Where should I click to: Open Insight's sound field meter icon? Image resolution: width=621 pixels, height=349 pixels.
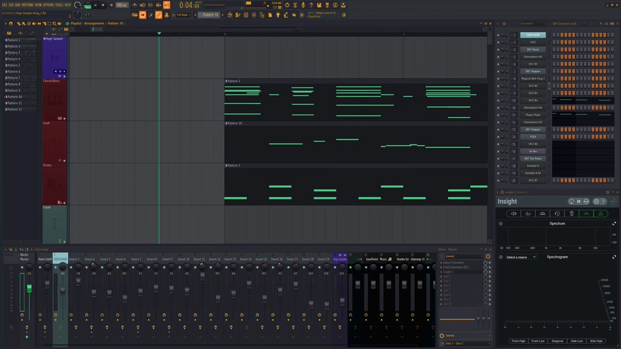click(542, 213)
